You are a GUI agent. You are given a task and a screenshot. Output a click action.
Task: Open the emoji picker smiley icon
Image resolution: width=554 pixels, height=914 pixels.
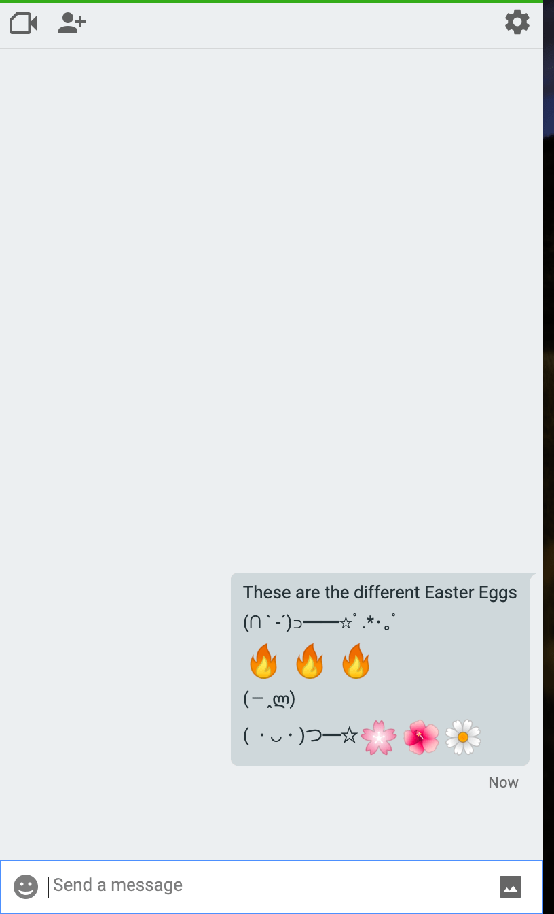[x=26, y=886]
